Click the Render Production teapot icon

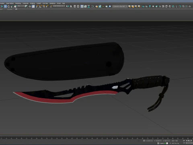[x=107, y=6]
